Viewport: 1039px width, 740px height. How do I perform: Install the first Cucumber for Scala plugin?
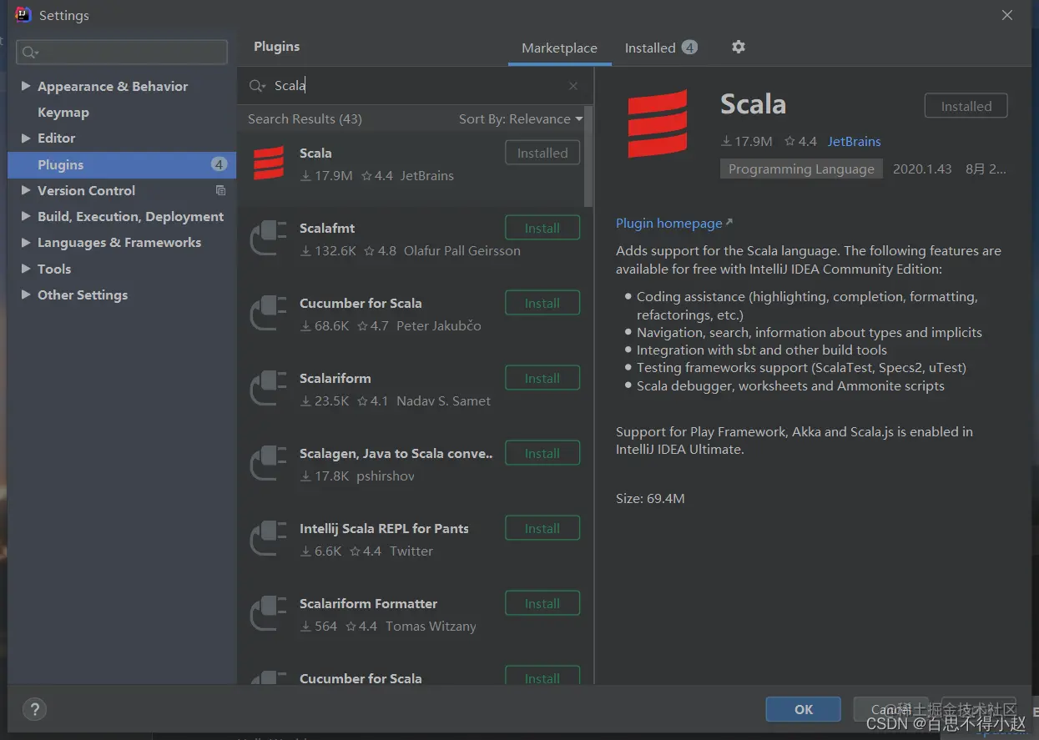(x=542, y=303)
